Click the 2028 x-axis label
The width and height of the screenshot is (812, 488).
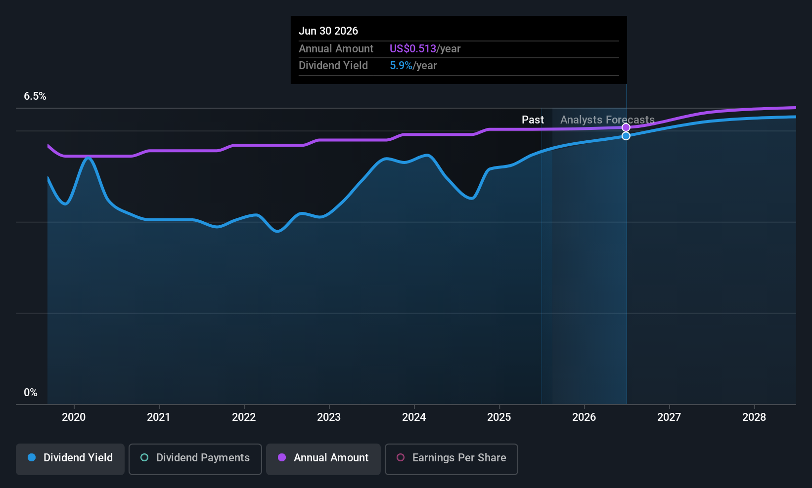(754, 417)
